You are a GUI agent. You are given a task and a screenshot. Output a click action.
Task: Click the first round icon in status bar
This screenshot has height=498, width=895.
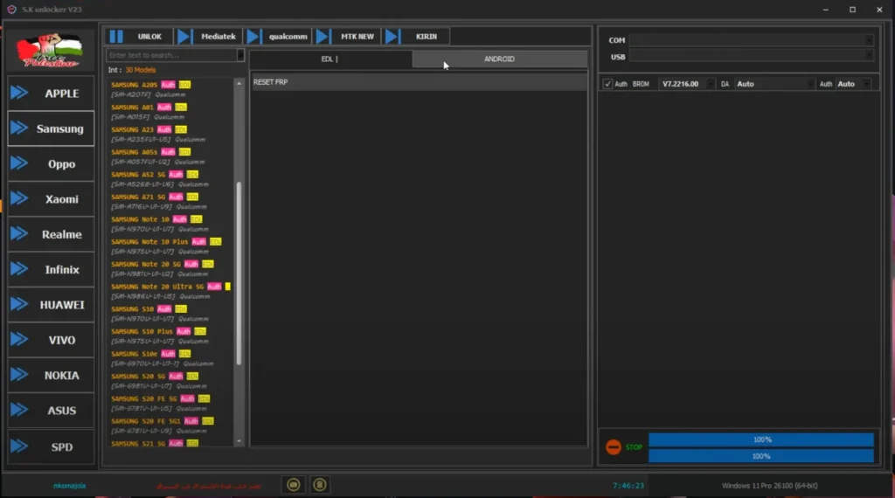click(294, 484)
